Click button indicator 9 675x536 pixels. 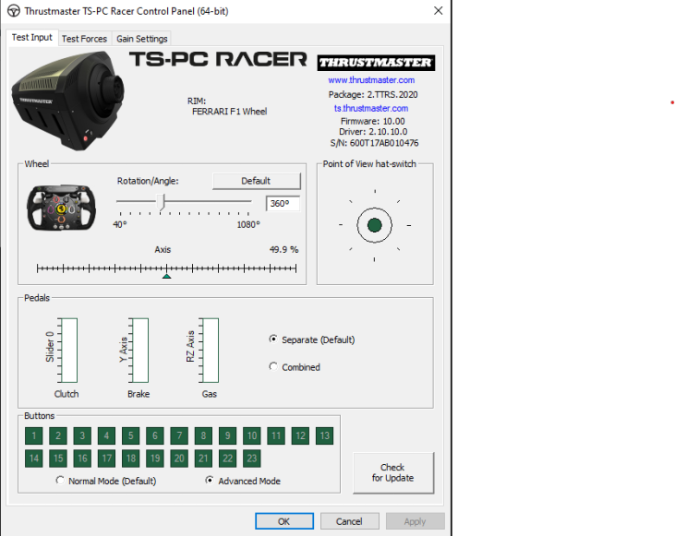tap(227, 435)
